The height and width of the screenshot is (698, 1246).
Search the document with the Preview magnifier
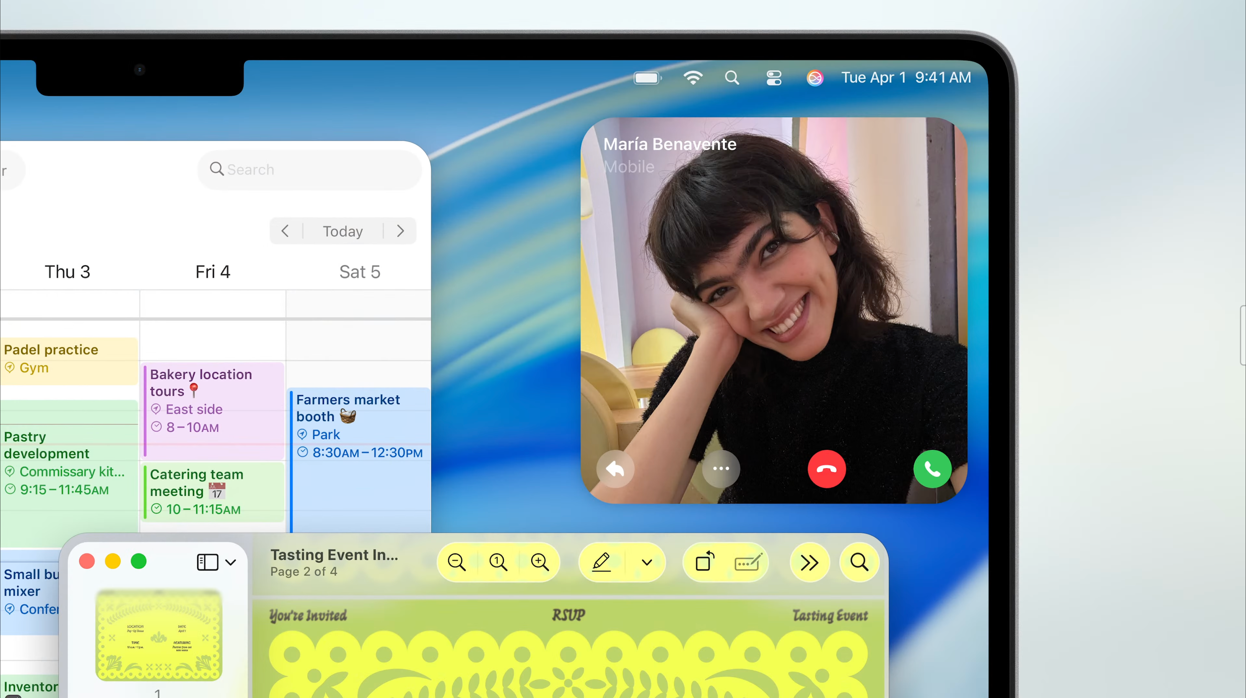(x=859, y=562)
